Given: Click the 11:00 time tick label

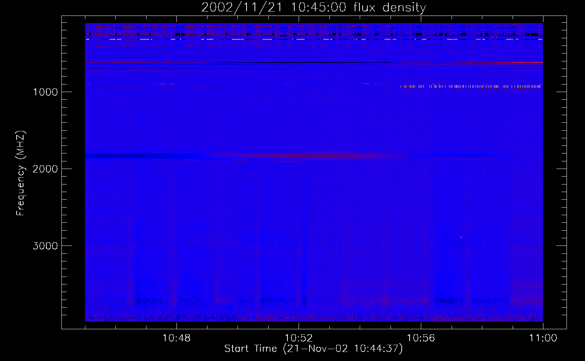Looking at the screenshot, I should [x=543, y=338].
